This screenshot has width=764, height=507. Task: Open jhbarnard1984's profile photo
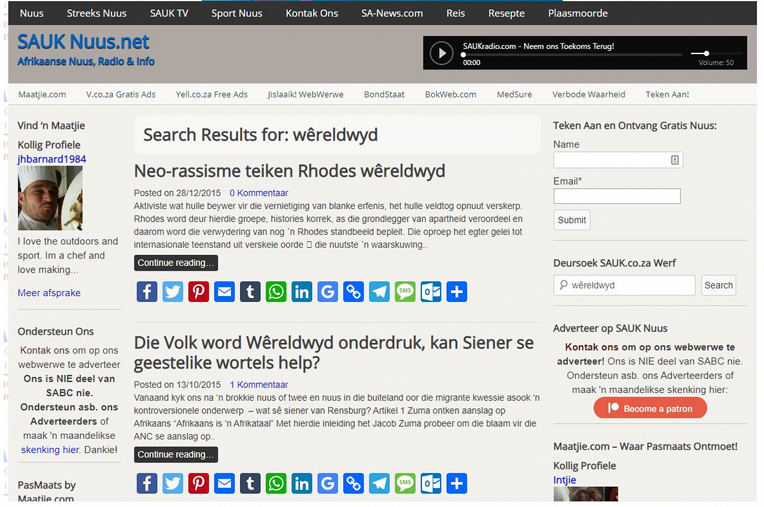click(x=50, y=198)
